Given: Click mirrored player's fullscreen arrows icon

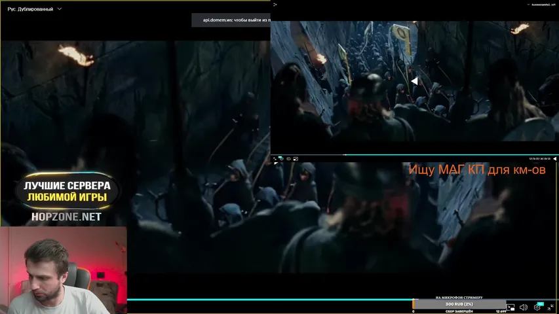Looking at the screenshot, I should [x=275, y=159].
